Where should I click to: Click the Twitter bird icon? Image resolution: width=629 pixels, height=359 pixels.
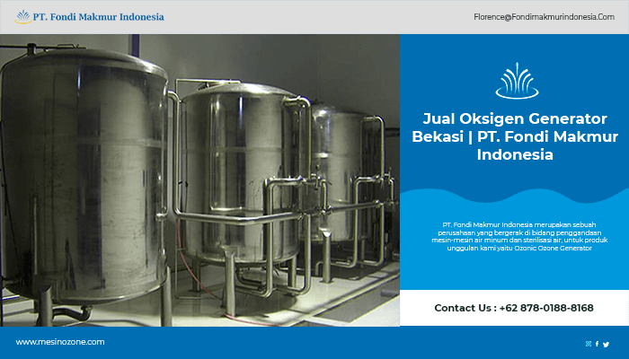coord(607,344)
